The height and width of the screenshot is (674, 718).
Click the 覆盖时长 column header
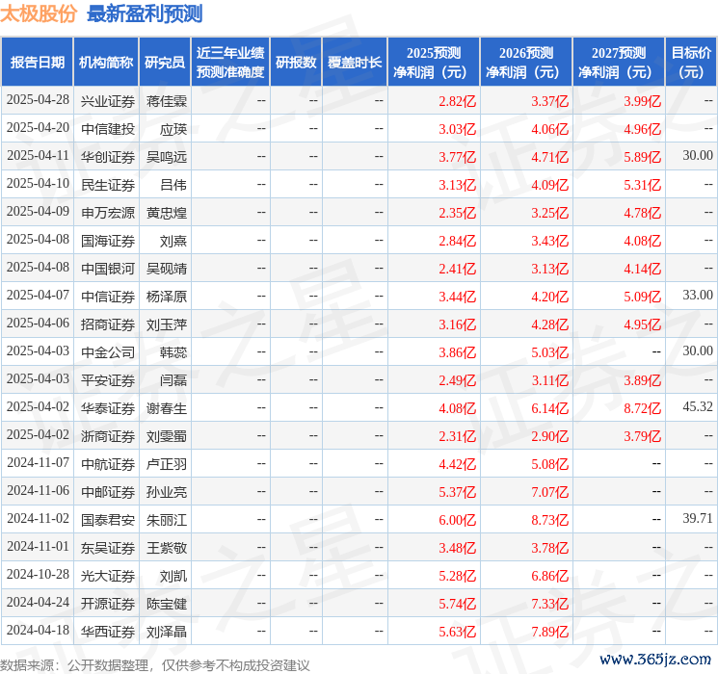pos(355,62)
